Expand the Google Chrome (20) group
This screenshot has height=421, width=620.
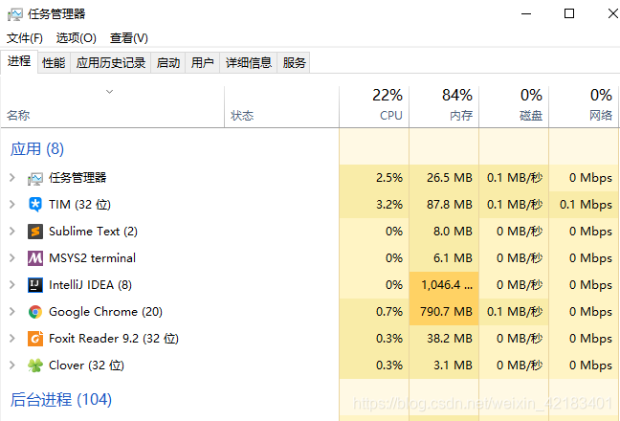12,312
